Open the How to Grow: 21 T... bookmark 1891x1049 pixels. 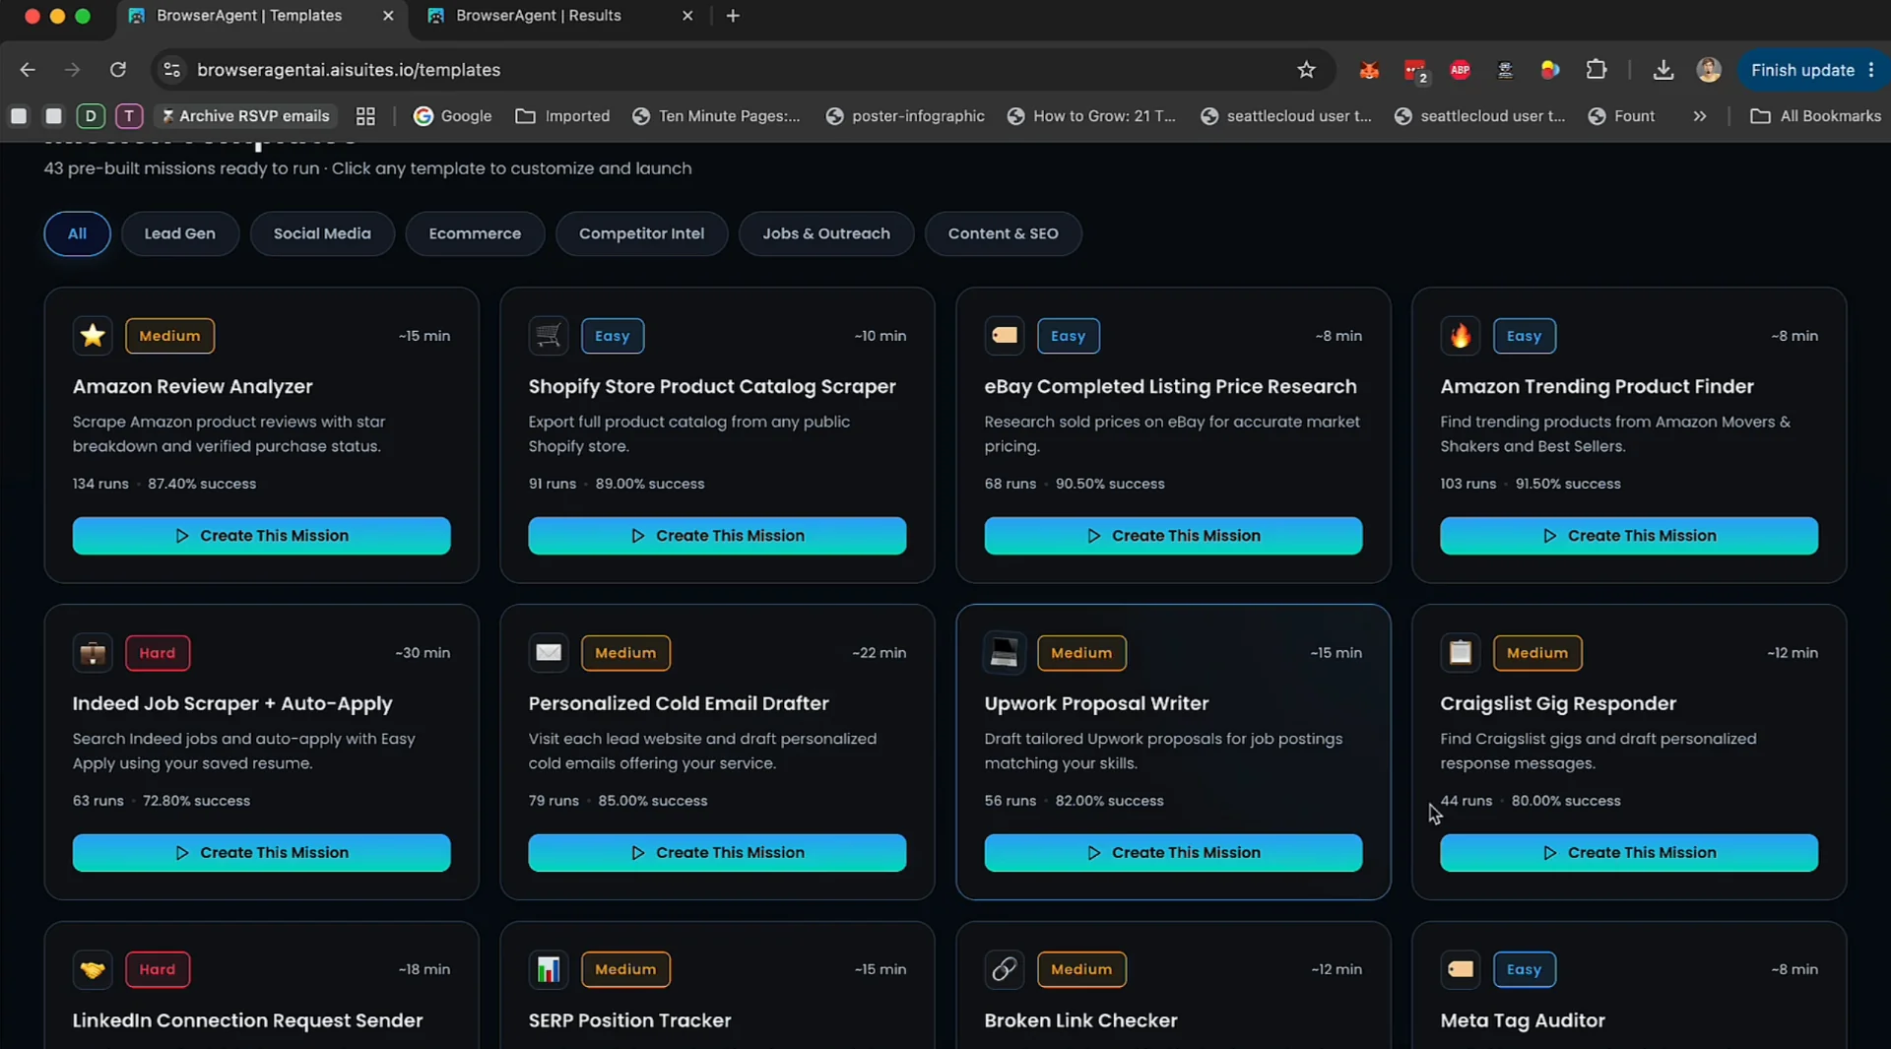coord(1091,116)
